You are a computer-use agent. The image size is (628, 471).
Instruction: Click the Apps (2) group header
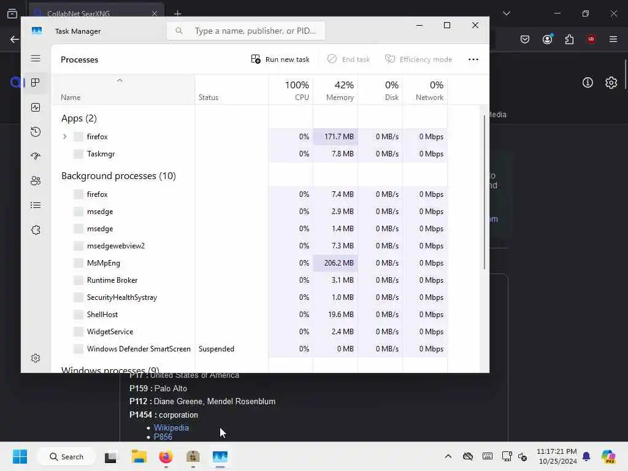(x=79, y=118)
